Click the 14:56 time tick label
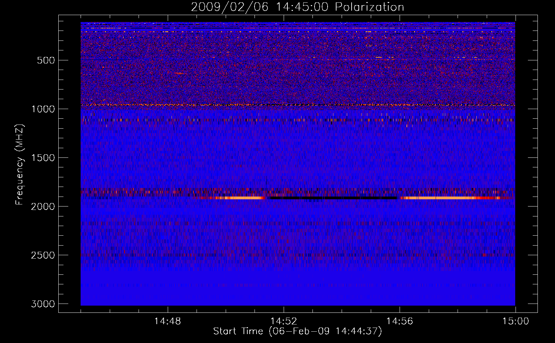The height and width of the screenshot is (343, 555). 400,321
